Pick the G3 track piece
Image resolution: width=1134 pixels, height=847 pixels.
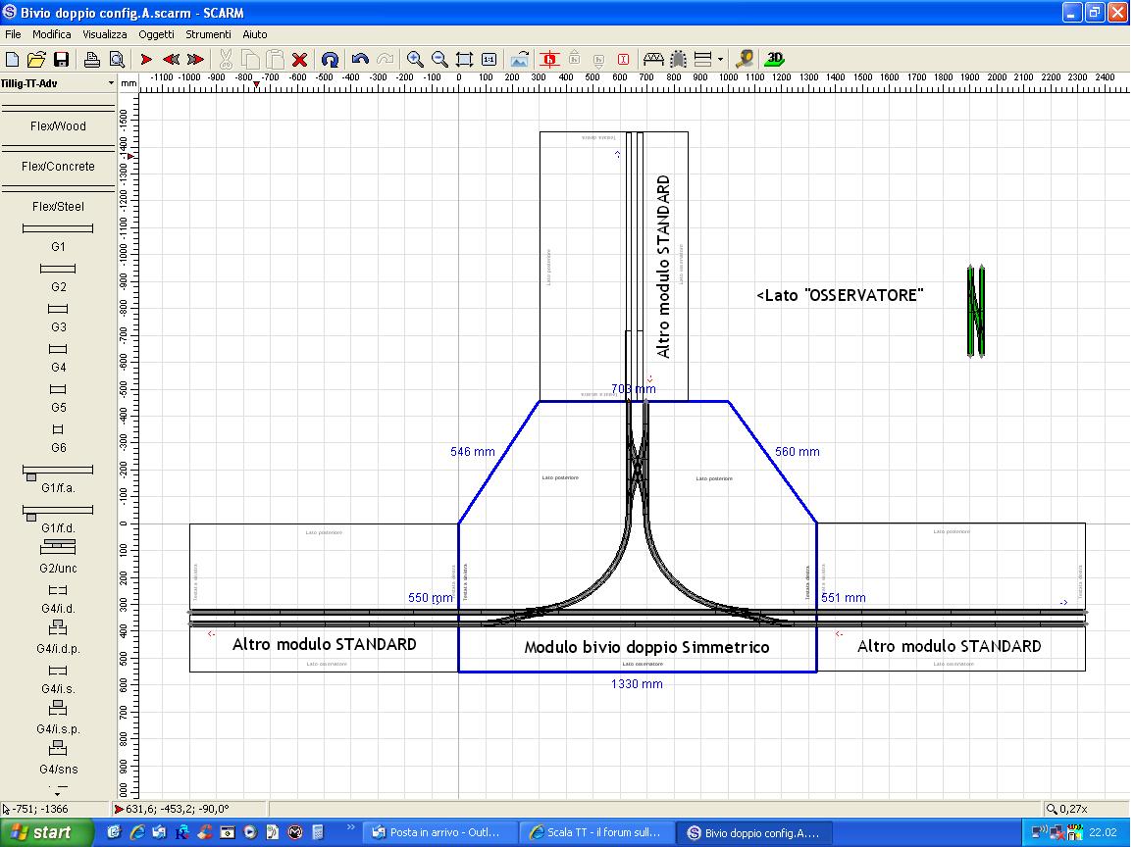[58, 318]
